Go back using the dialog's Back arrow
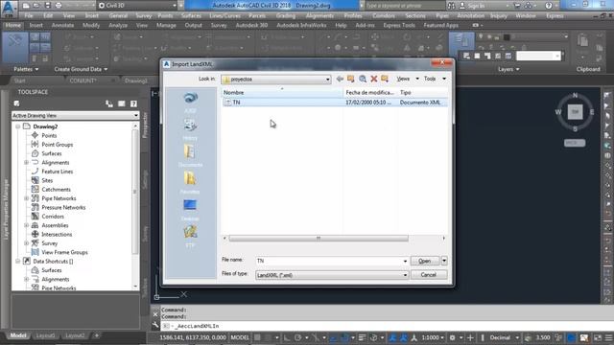Viewport: 614px width, 345px height. point(340,79)
